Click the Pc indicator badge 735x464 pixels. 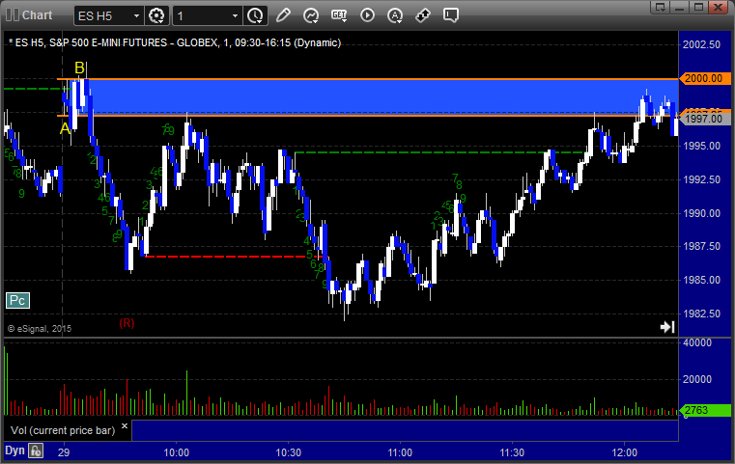(x=17, y=300)
